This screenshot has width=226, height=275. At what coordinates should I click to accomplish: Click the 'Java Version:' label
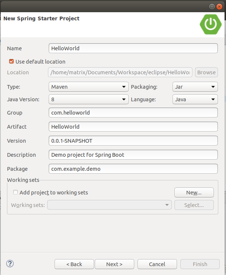(23, 99)
